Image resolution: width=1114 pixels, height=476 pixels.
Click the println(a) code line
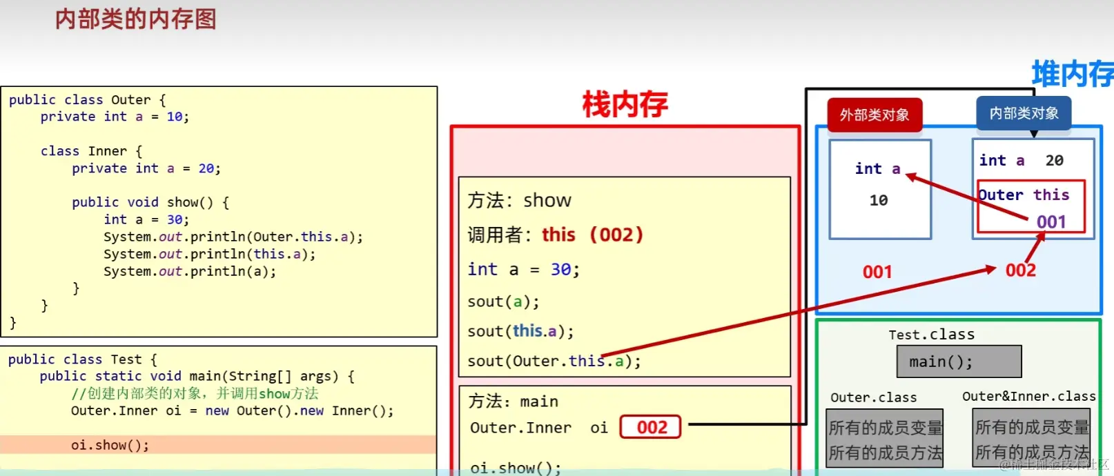click(190, 271)
